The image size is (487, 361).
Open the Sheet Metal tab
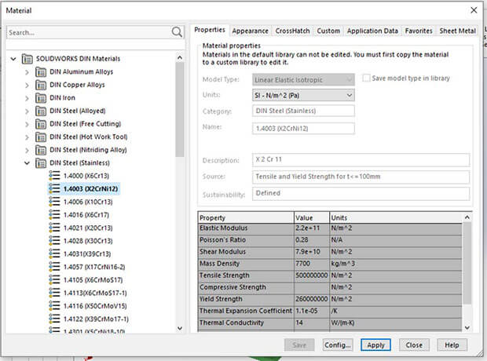[457, 31]
